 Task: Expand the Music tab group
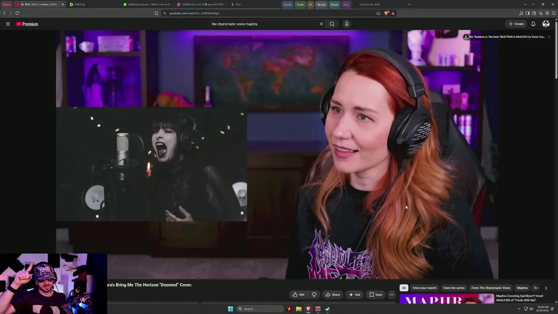[x=334, y=4]
